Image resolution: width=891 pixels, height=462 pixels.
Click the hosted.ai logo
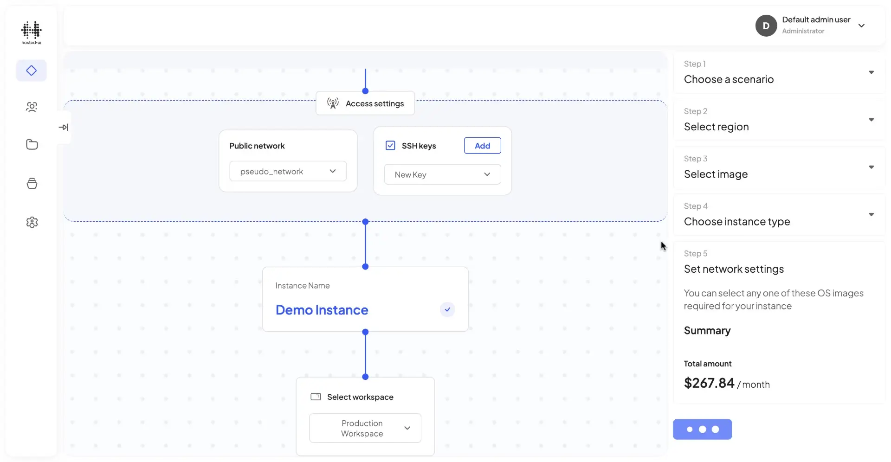click(31, 32)
